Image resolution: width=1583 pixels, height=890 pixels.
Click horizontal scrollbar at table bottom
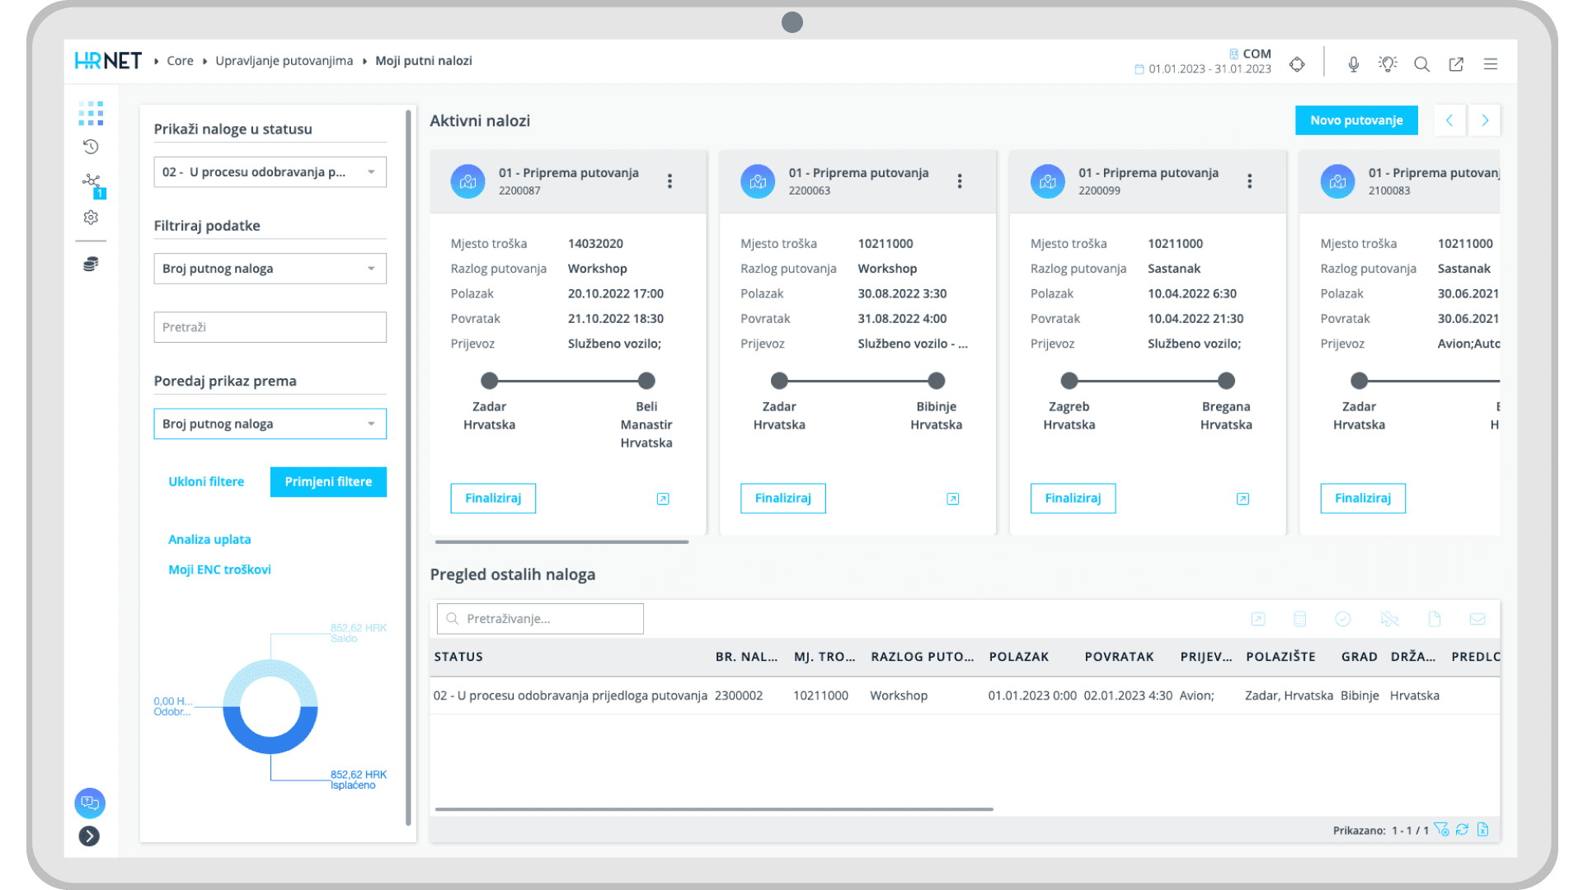(714, 809)
